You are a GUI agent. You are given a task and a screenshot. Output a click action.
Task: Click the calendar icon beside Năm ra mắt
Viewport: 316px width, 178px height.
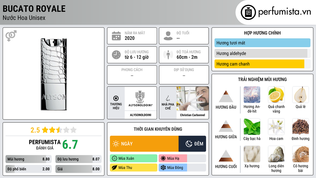[116, 36]
